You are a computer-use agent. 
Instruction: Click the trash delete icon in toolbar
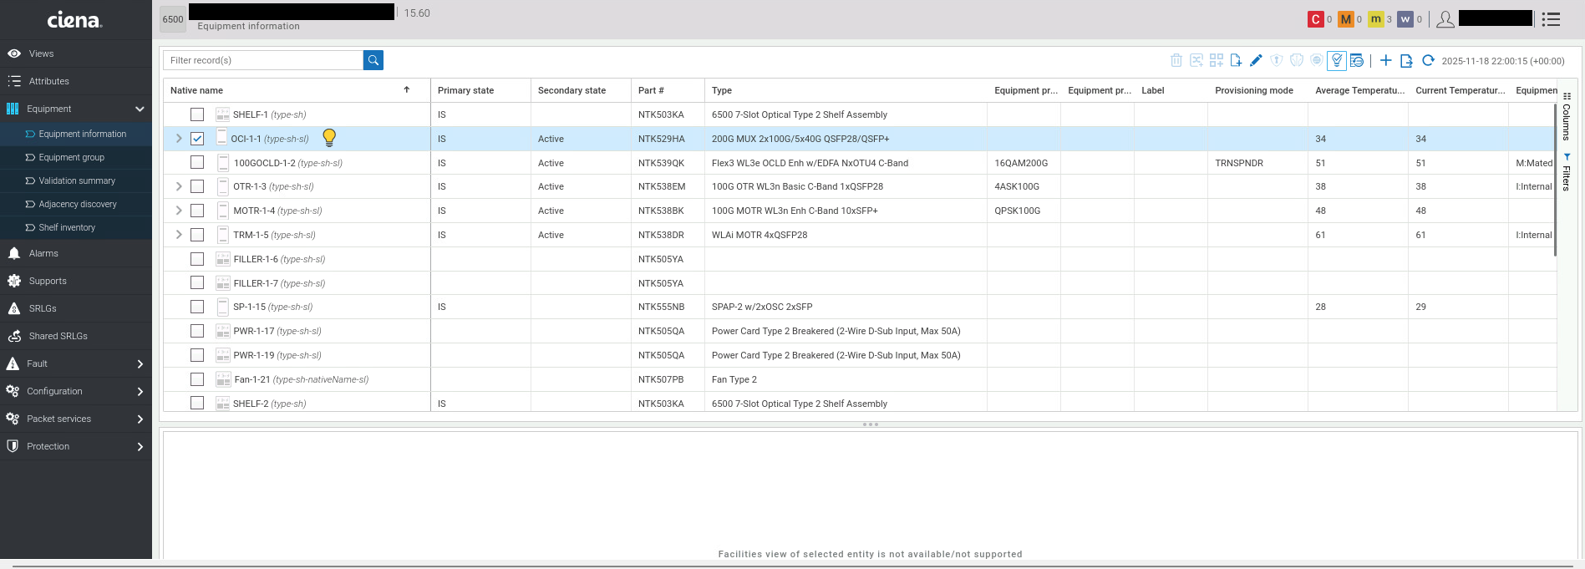pyautogui.click(x=1176, y=60)
